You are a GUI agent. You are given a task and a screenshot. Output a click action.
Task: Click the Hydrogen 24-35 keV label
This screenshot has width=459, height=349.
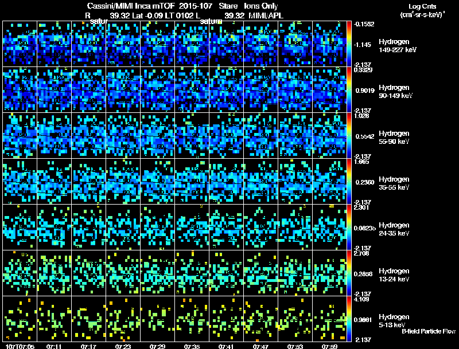click(x=394, y=229)
